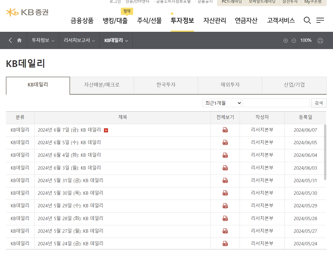Open the 주식/선물 main menu
Image resolution: width=333 pixels, height=254 pixels.
pos(150,21)
